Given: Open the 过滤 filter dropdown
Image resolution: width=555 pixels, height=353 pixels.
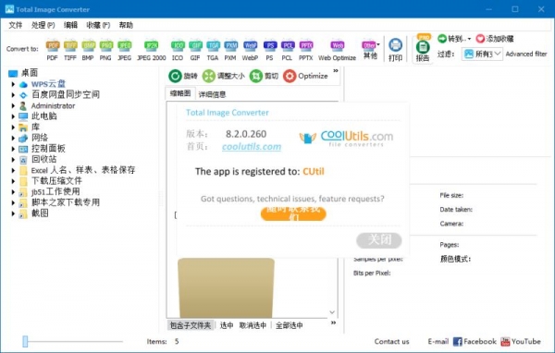Looking at the screenshot, I should 482,55.
